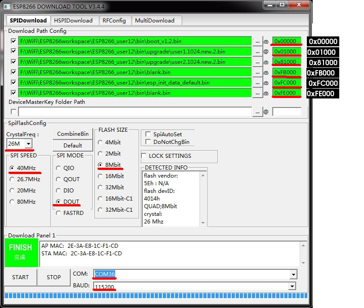Viewport: 364px width, 308px height.
Task: Click the boot_v1.2.bin path field
Action: (135, 41)
